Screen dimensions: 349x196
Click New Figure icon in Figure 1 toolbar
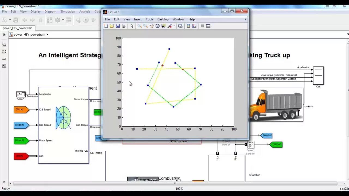pos(106,26)
